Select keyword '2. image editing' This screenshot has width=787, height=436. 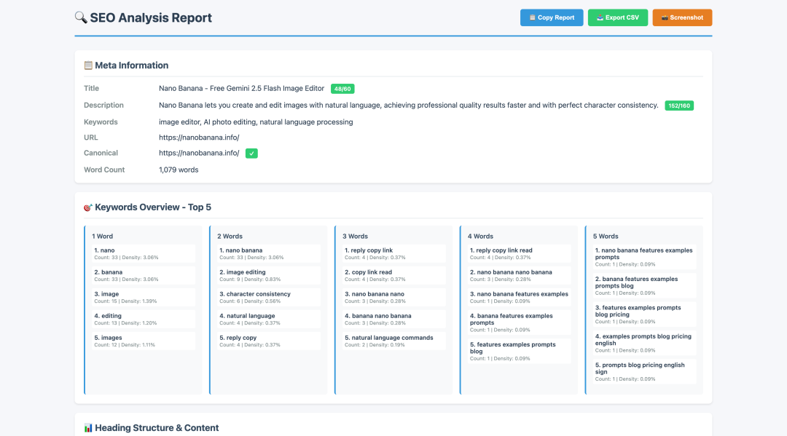click(x=268, y=276)
